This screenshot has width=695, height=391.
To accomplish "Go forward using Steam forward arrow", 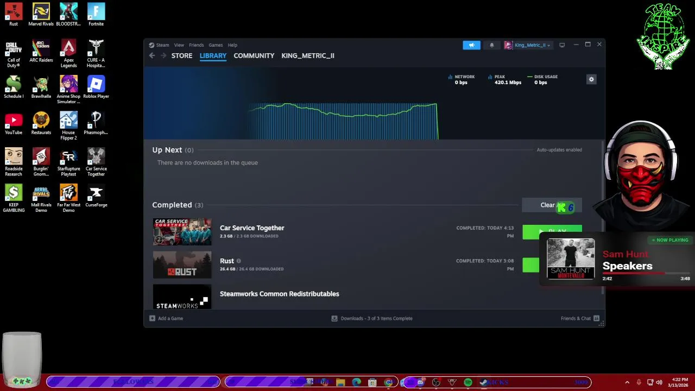I will (x=164, y=55).
